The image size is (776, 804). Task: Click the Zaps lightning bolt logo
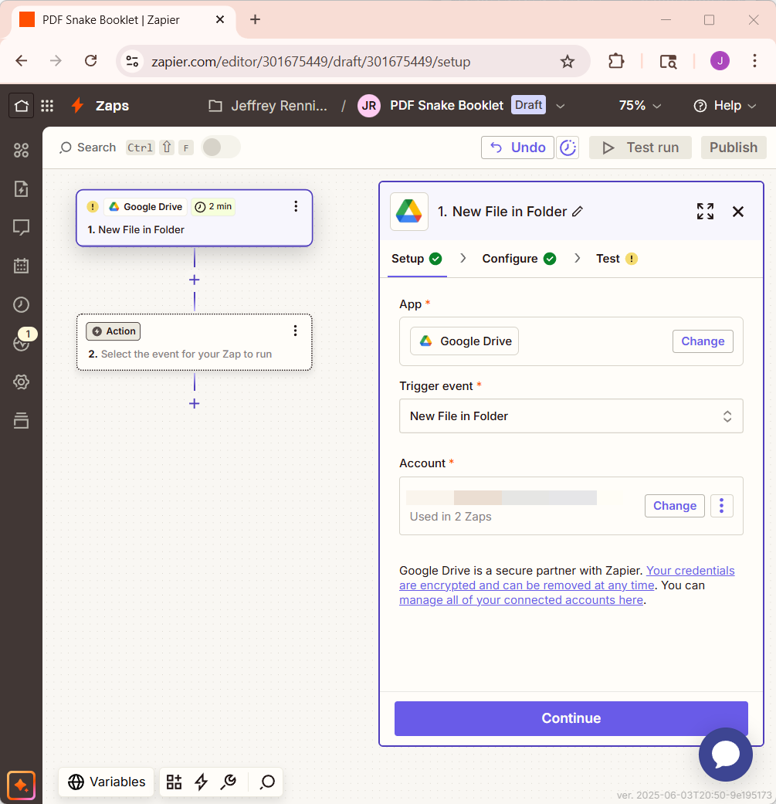[x=77, y=106]
